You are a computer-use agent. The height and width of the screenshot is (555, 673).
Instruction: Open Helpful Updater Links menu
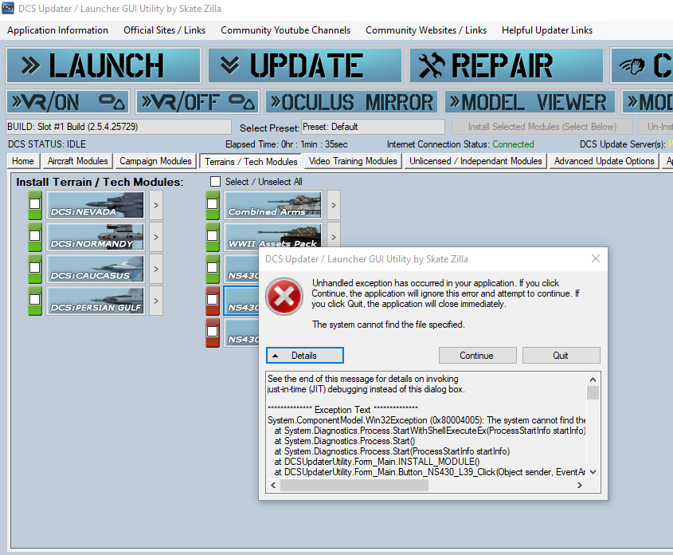(547, 30)
